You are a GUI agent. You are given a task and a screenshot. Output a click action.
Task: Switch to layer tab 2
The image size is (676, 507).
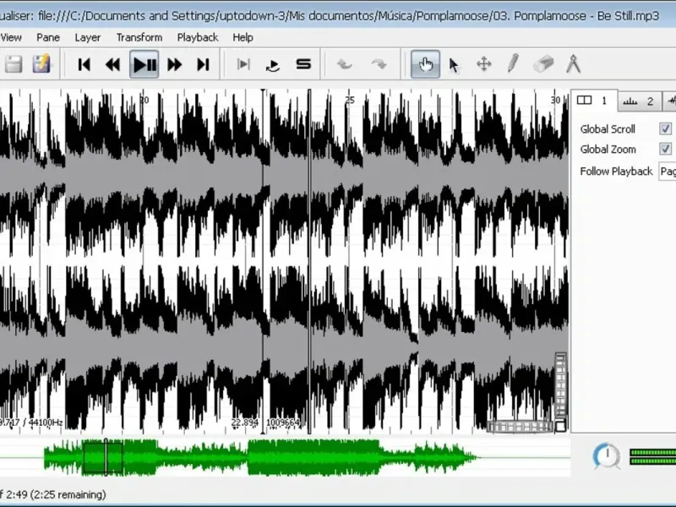[640, 101]
